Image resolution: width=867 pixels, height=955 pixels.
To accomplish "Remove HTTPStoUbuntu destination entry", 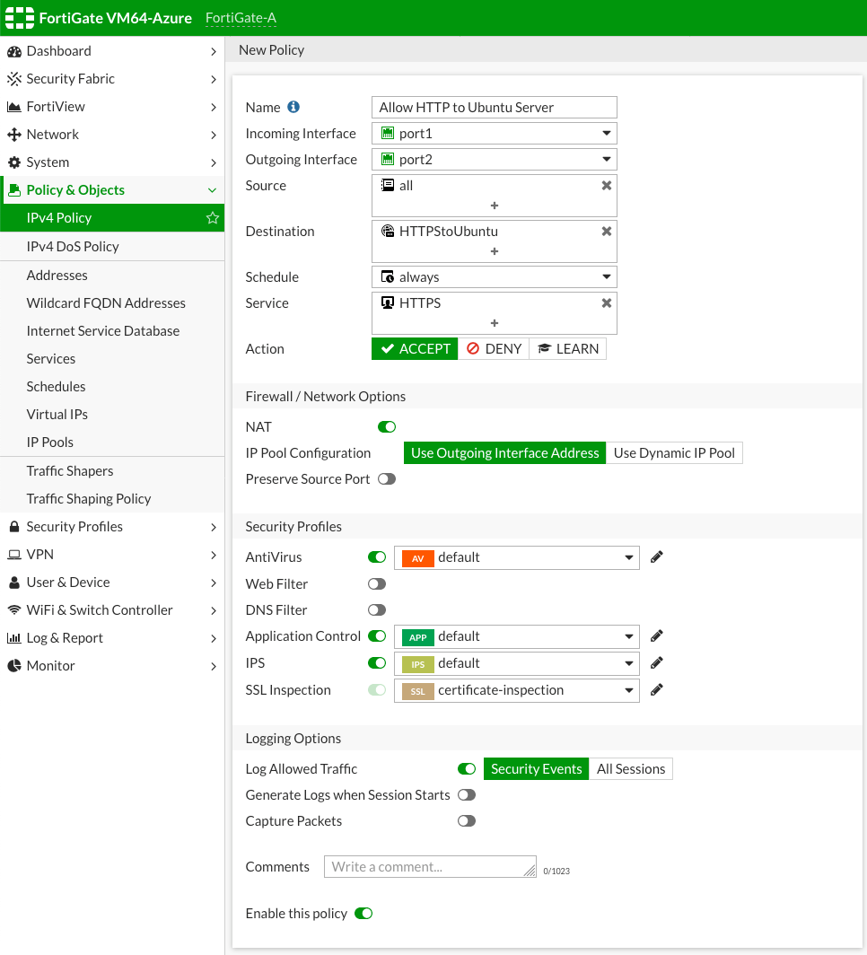I will coord(607,232).
